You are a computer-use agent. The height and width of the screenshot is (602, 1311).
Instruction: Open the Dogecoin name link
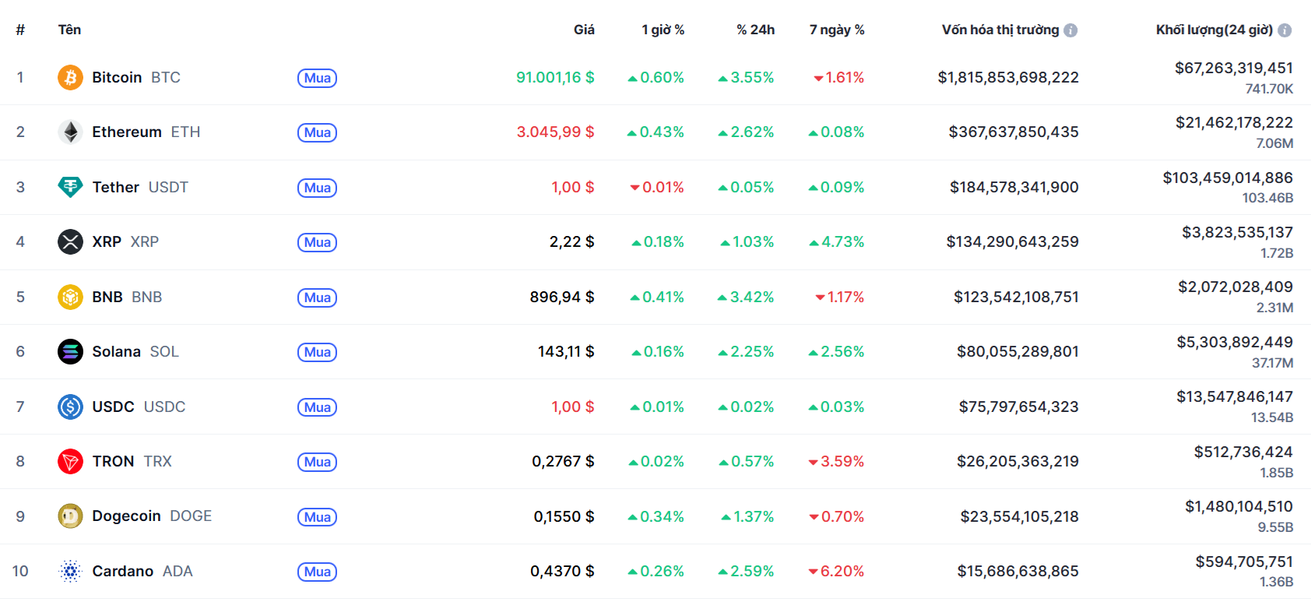pos(126,516)
